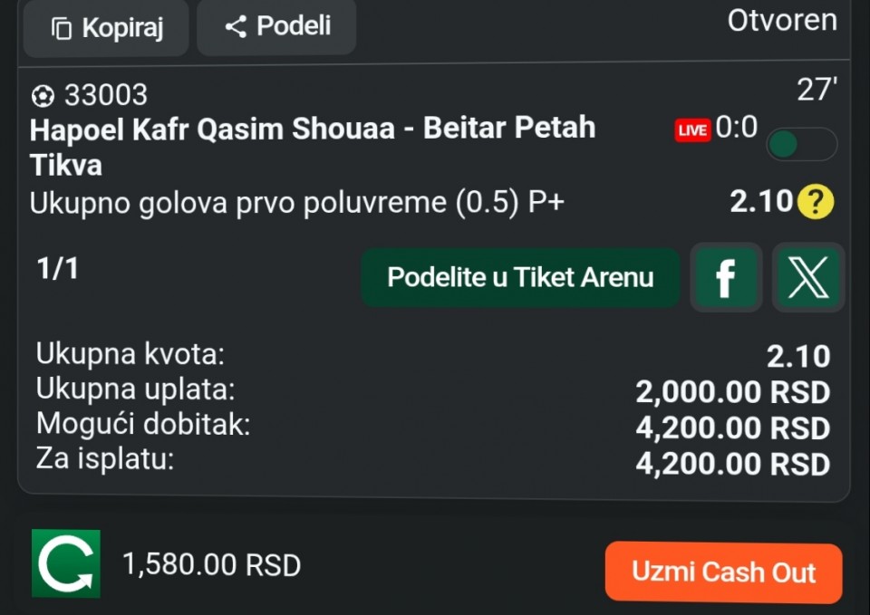
Task: Click the green cash out refresh icon
Action: tap(65, 563)
